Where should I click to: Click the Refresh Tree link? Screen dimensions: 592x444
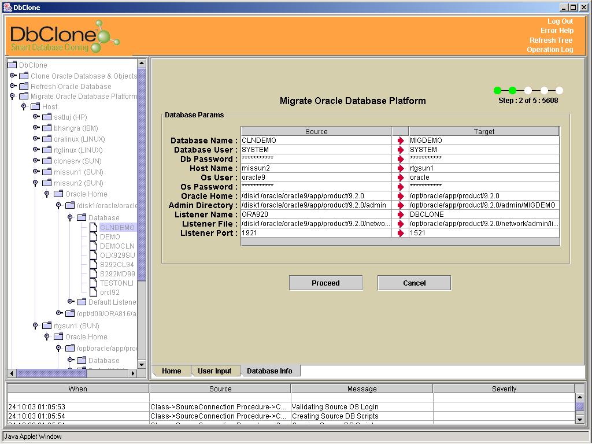[x=551, y=40]
